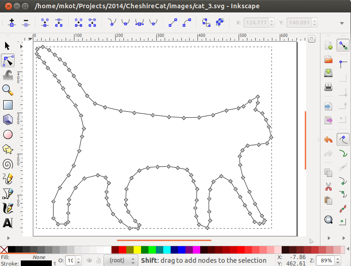
Task: Delete segment between two nodes
Action: tap(92, 23)
